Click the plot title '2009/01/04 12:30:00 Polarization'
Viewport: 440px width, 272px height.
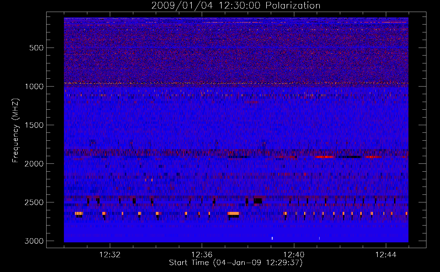tap(236, 5)
